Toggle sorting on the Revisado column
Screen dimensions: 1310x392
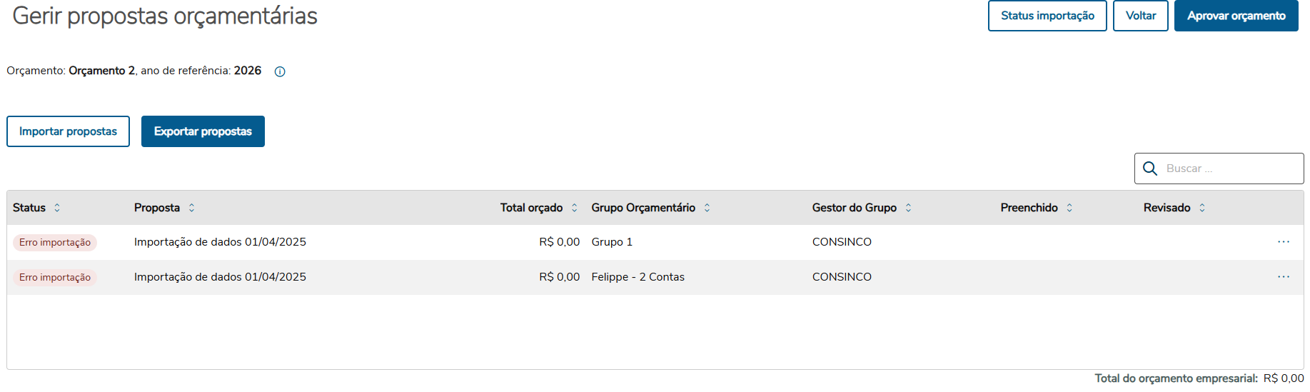[x=1202, y=208]
